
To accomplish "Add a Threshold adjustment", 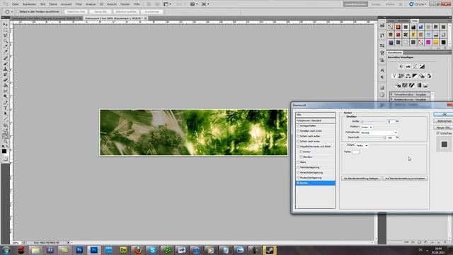I will click(412, 86).
